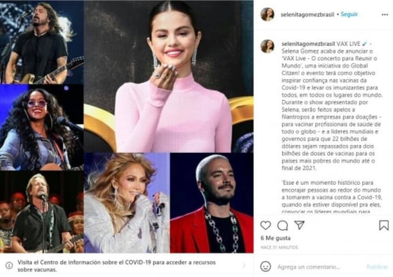Click the COVID-19 info circle icon
Image resolution: width=393 pixels, height=277 pixels.
(9, 265)
